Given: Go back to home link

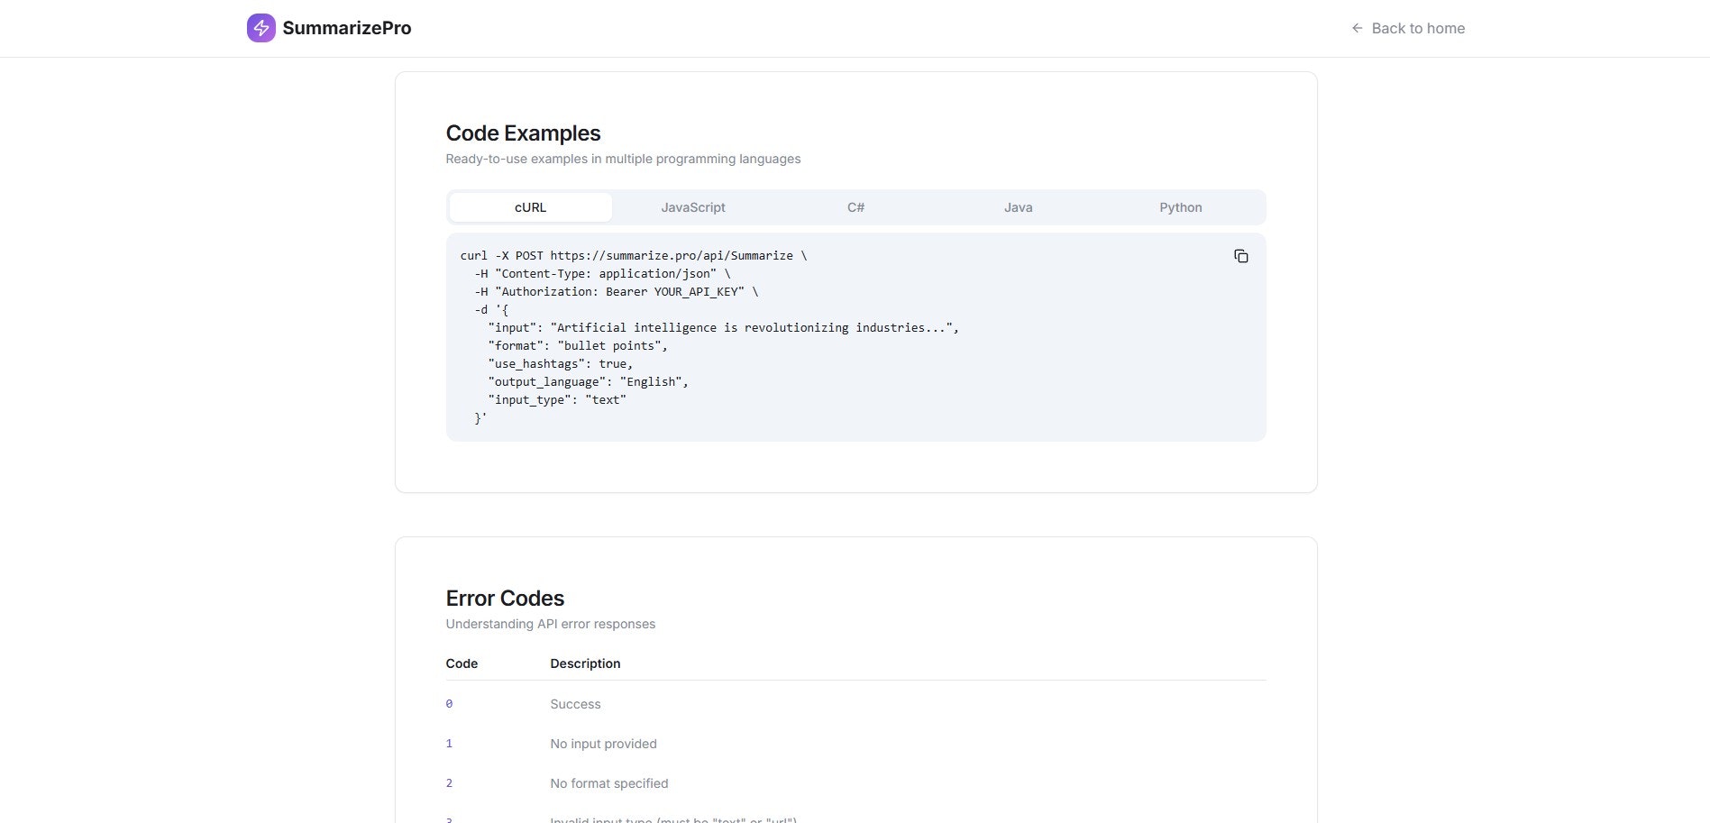Looking at the screenshot, I should coord(1417,28).
